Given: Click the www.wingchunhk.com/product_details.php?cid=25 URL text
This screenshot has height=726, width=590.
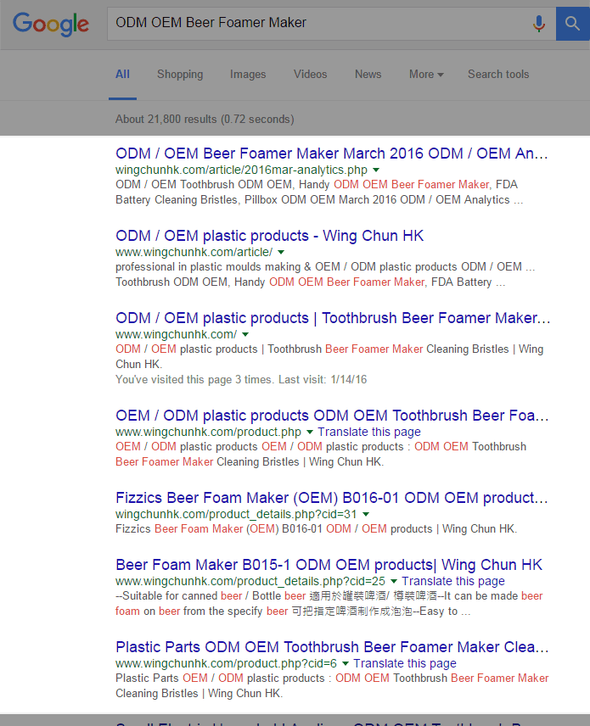Looking at the screenshot, I should pyautogui.click(x=250, y=582).
